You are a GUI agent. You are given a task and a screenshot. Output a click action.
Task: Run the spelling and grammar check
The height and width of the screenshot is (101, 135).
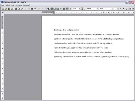[x=22, y=9]
